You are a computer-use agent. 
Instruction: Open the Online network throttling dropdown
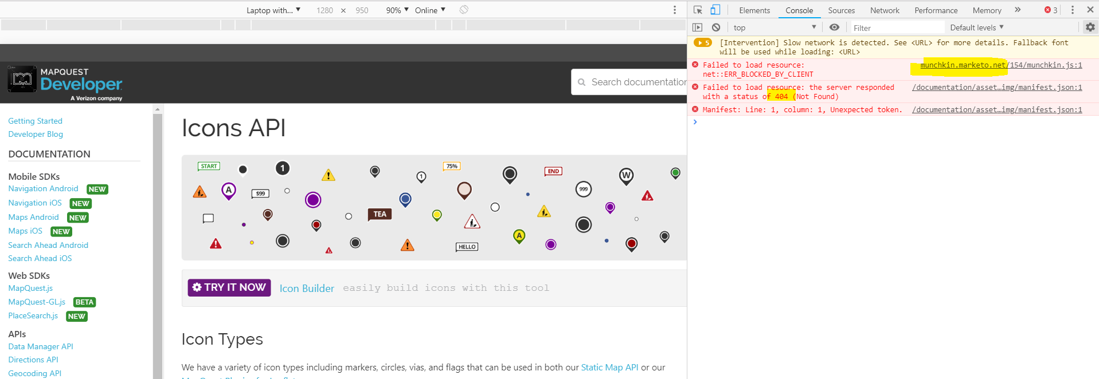(x=430, y=10)
